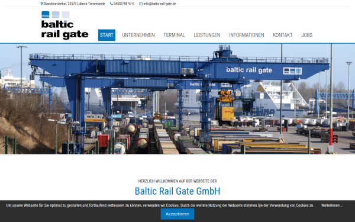
Task: Click the crane terminal hero image
Action: (177, 99)
